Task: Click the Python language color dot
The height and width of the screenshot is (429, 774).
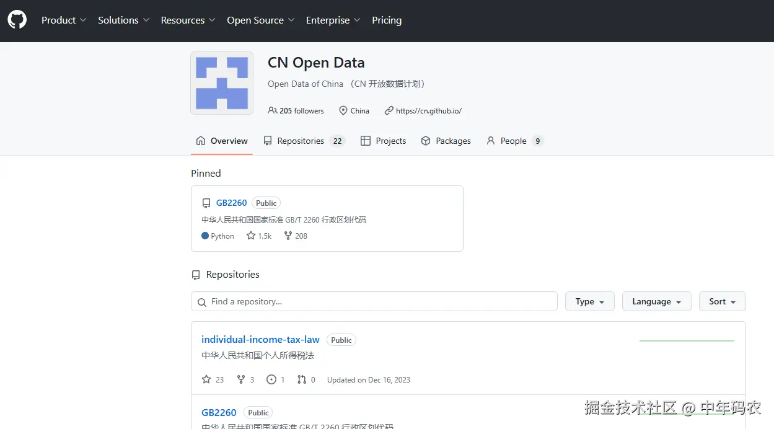Action: tap(205, 236)
